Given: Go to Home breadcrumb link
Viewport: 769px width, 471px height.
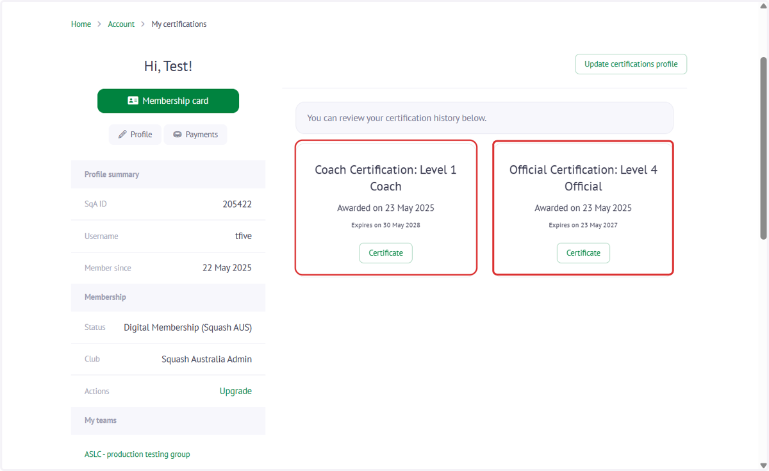Looking at the screenshot, I should [x=81, y=24].
